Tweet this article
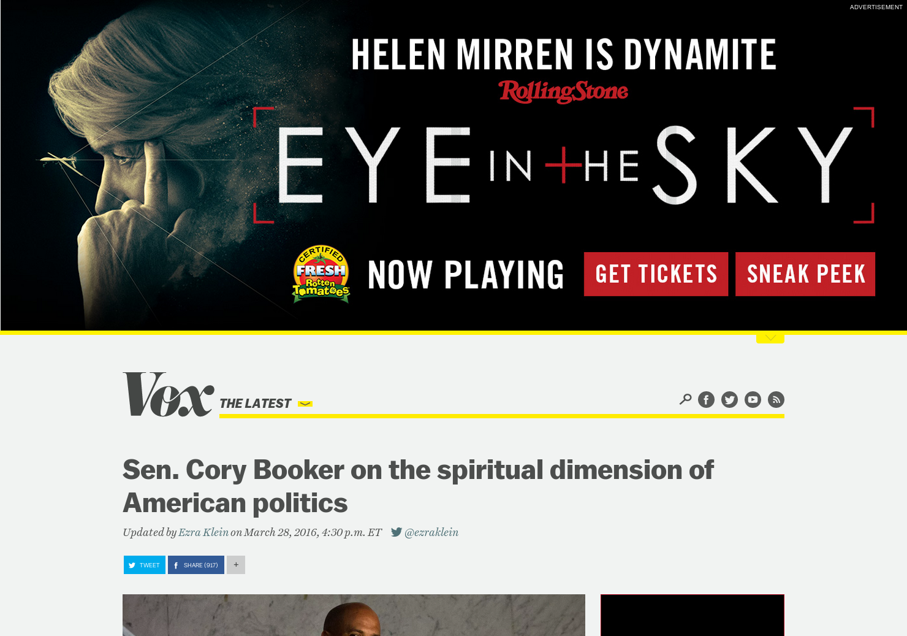This screenshot has height=636, width=907. 145,565
